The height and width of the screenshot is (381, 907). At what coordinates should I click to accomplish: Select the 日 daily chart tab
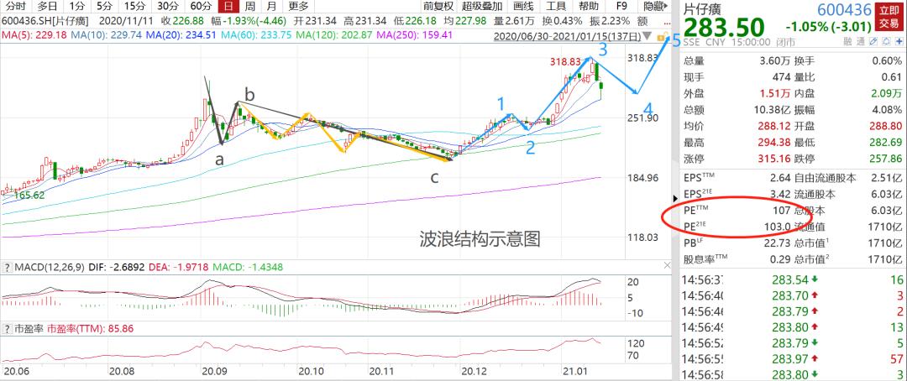point(228,7)
